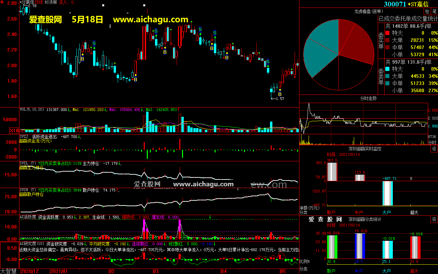Click stock name *ST嘉信 in the right header
Viewport: 438px width, 274px height.
point(418,4)
